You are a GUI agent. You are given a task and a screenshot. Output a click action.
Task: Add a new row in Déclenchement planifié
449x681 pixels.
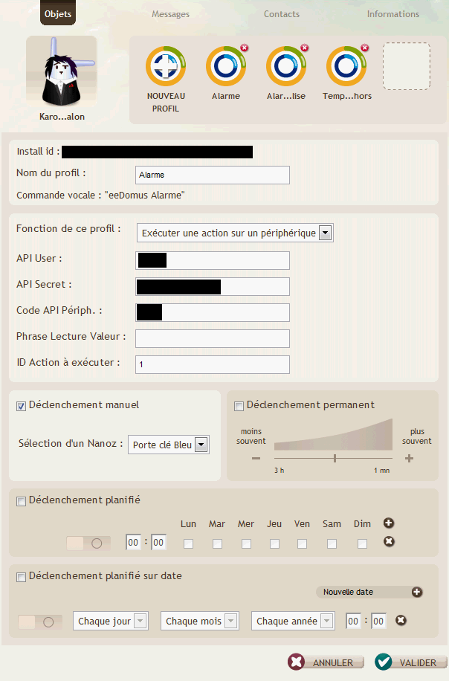click(389, 523)
